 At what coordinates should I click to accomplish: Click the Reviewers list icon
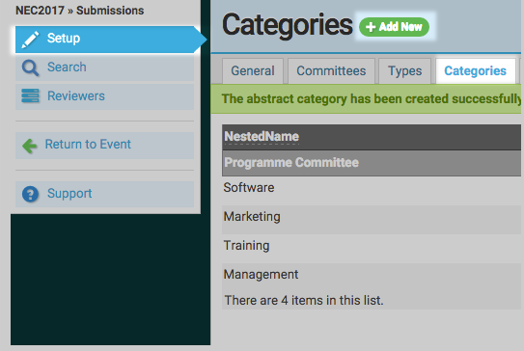click(x=31, y=95)
